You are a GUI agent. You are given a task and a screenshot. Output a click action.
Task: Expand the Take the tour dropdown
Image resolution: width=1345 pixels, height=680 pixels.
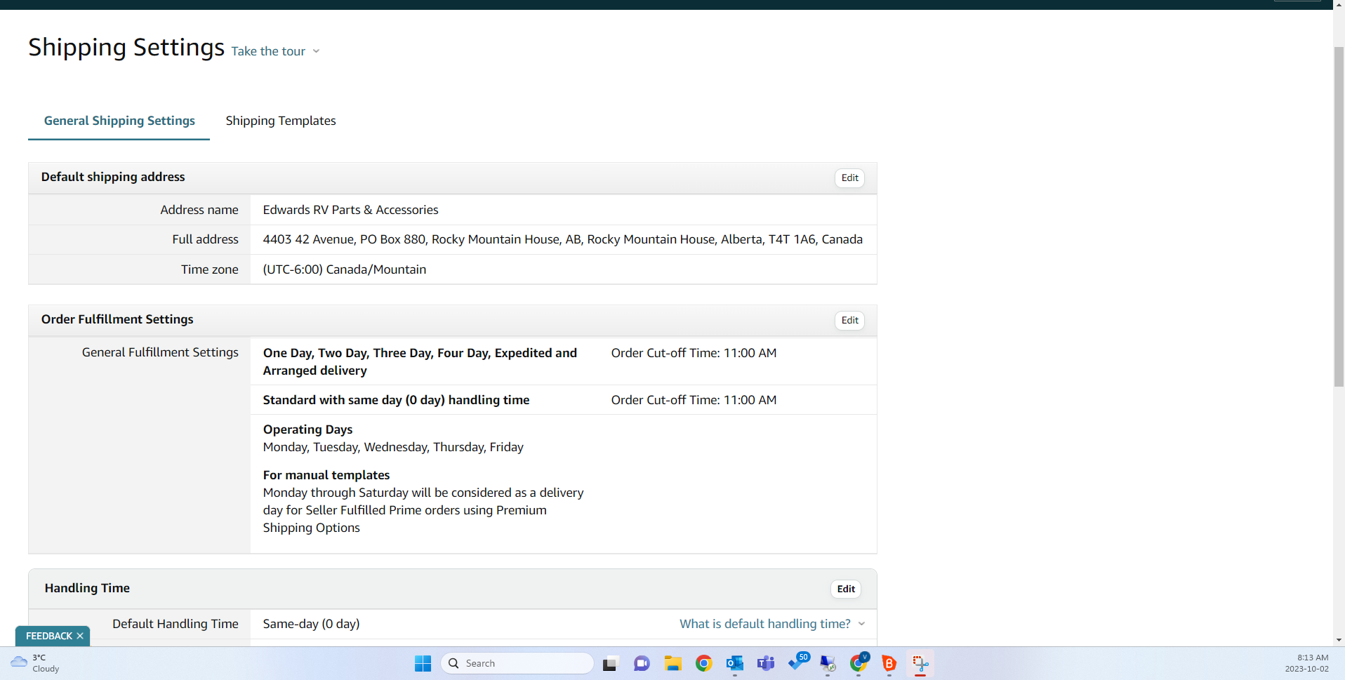coord(275,51)
